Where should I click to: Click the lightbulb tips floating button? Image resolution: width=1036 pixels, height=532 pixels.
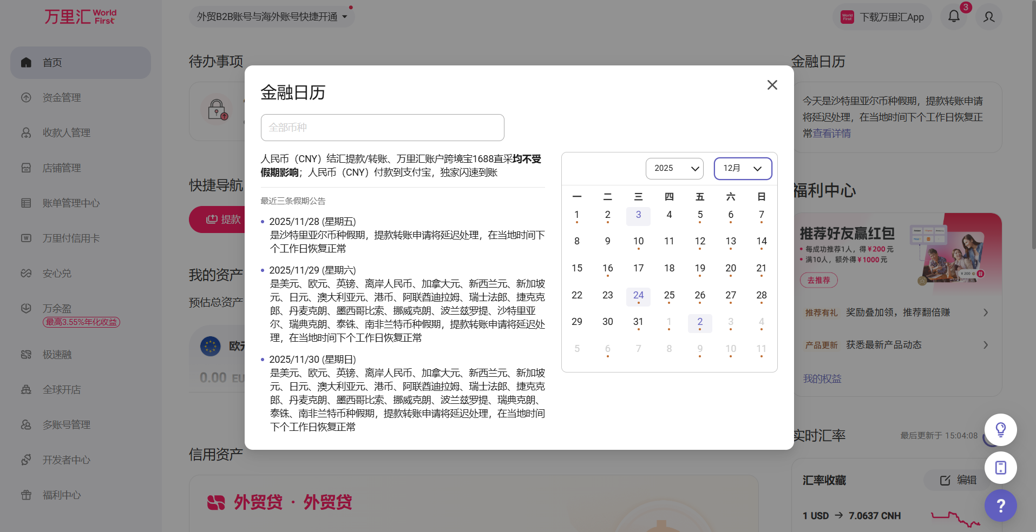coord(1000,430)
